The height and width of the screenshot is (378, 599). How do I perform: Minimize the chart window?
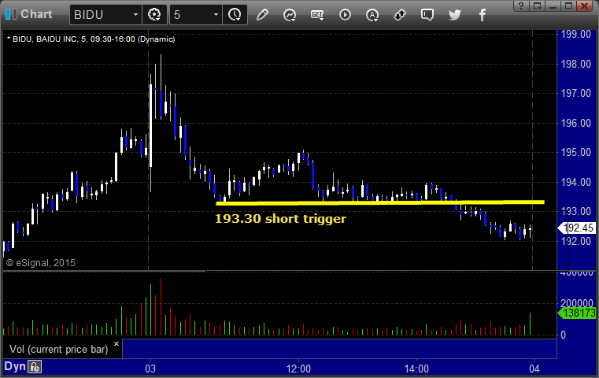click(x=553, y=6)
